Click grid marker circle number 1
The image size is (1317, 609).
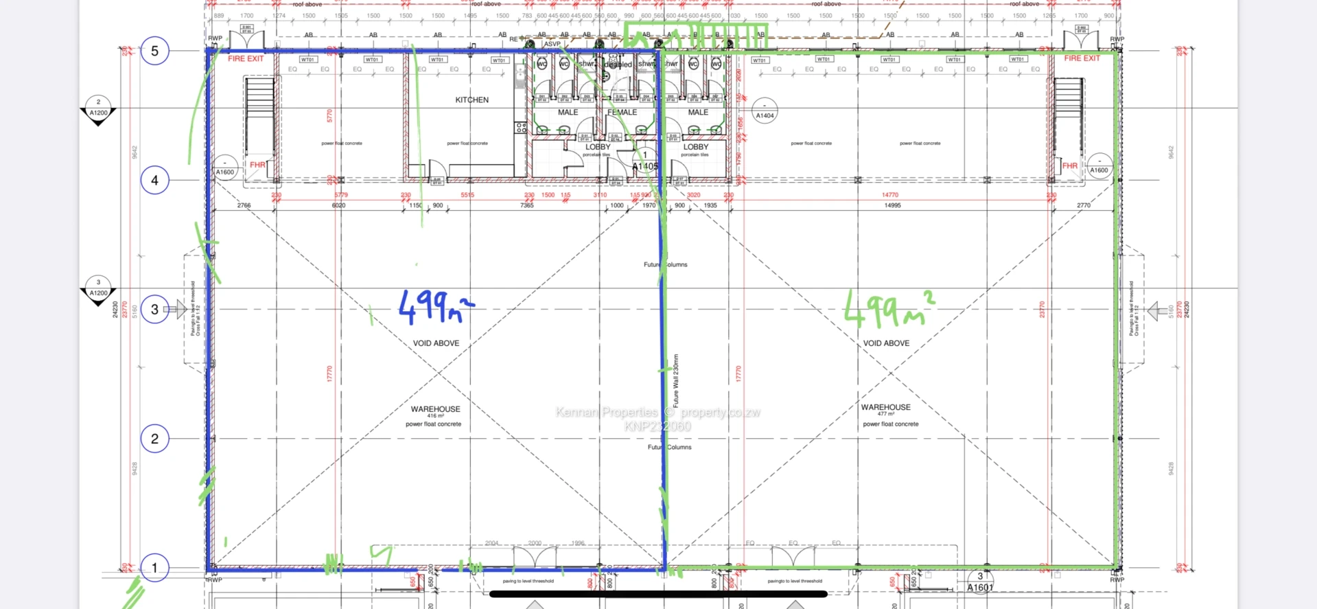pos(154,568)
